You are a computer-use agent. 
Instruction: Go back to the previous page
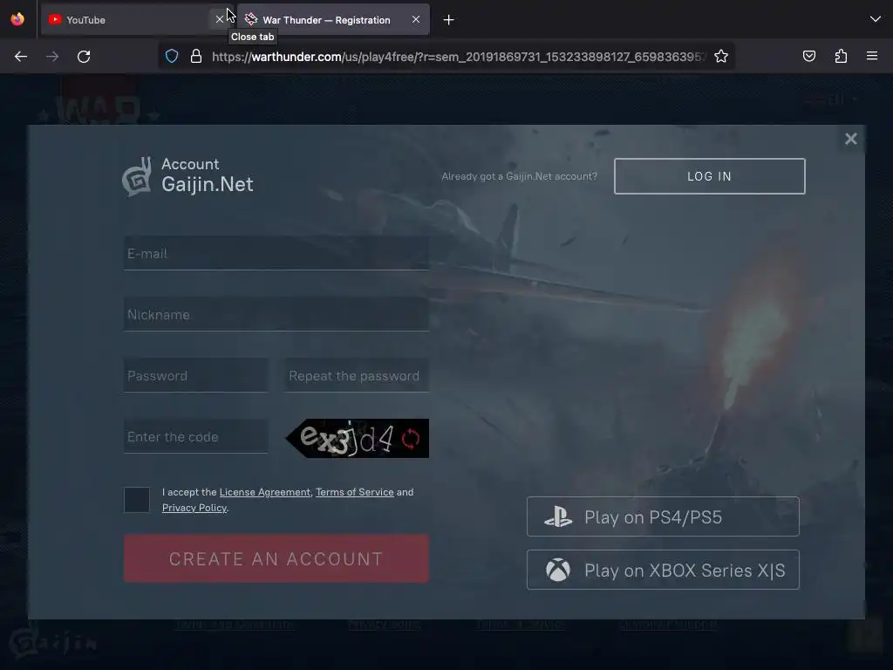21,57
